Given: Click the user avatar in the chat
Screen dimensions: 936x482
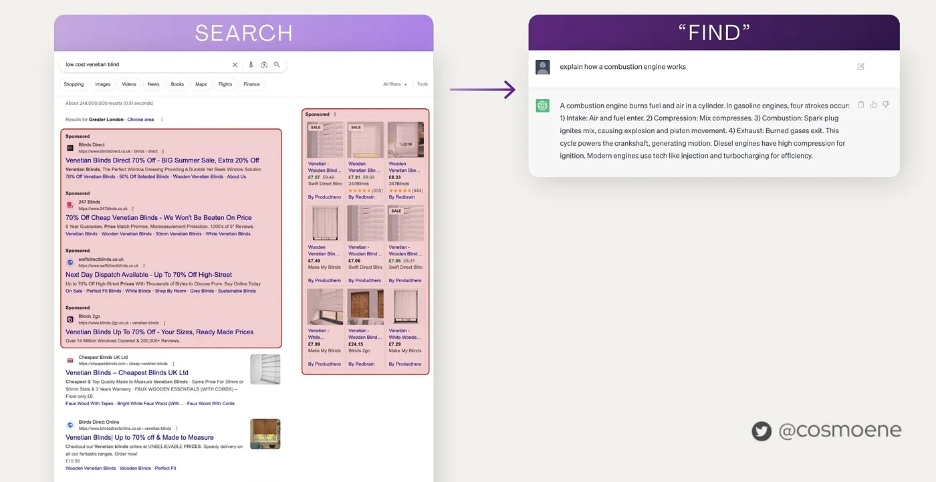Looking at the screenshot, I should point(543,67).
